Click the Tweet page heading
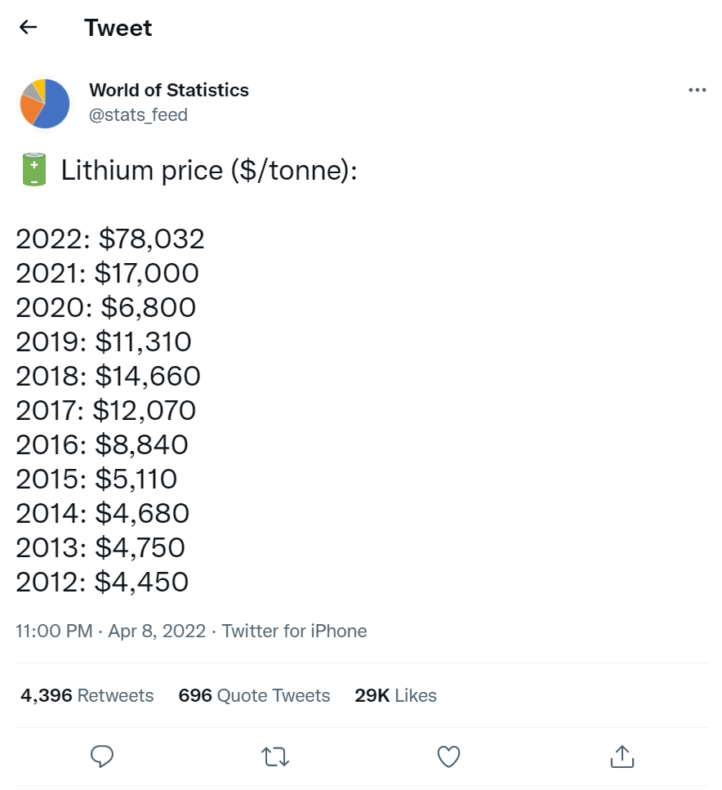This screenshot has height=790, width=722. [x=118, y=28]
